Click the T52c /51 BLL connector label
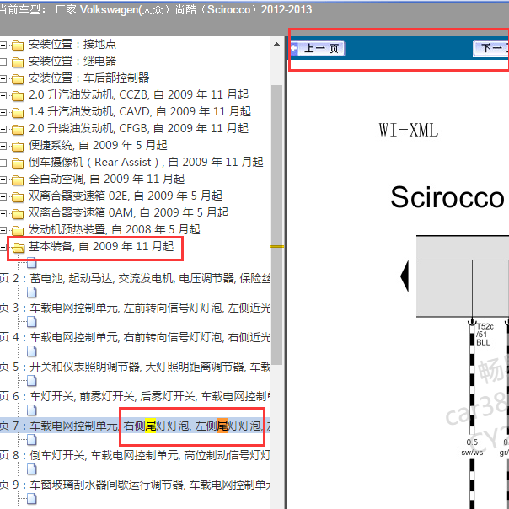Viewport: 509px width, 509px height. (x=485, y=335)
